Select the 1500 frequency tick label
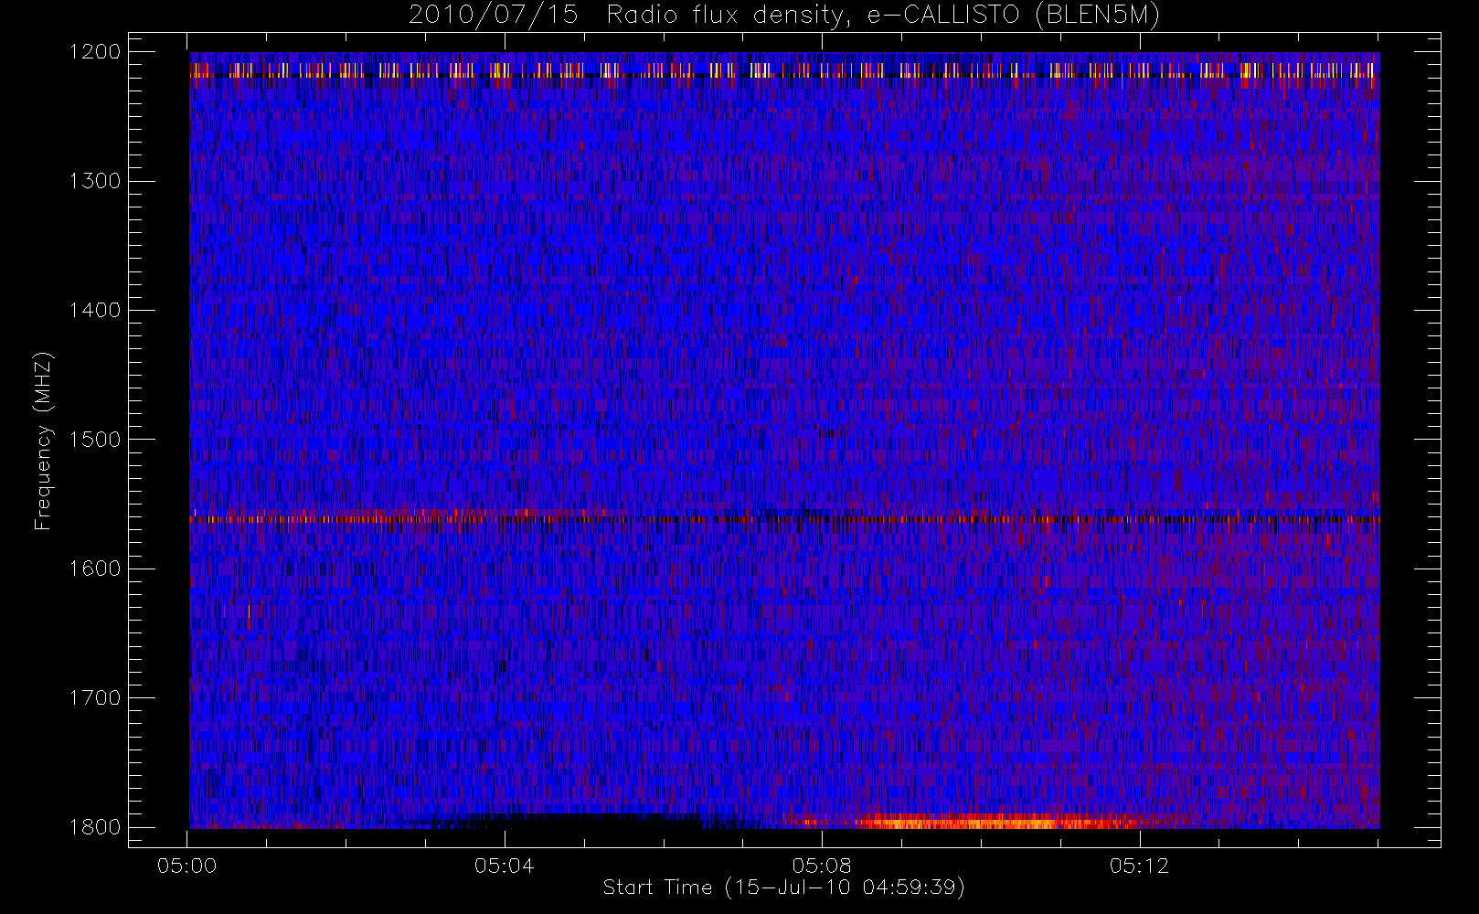Image resolution: width=1479 pixels, height=914 pixels. [x=95, y=440]
